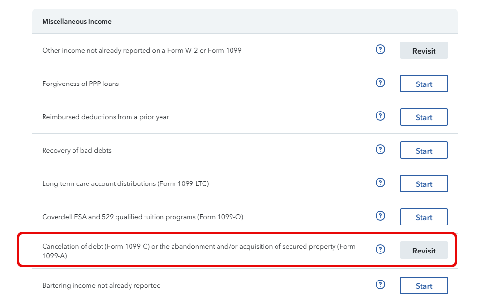Screen dimensions: 479x295
Task: Start Forgiveness of PPP loans
Action: (x=424, y=84)
